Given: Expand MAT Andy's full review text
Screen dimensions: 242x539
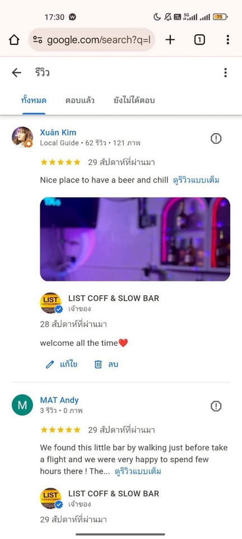Looking at the screenshot, I should pos(138,471).
